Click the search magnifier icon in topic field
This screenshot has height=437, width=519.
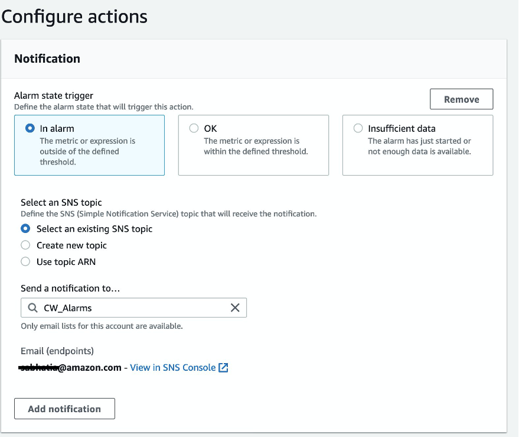point(32,307)
